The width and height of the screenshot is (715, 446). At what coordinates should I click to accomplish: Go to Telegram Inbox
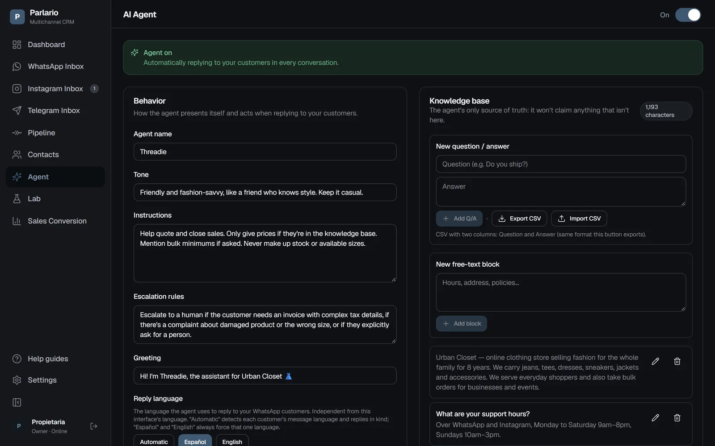55,111
